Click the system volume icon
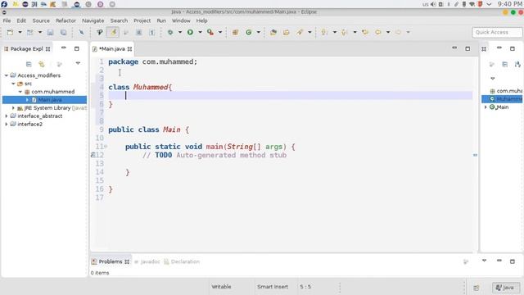 click(433, 4)
